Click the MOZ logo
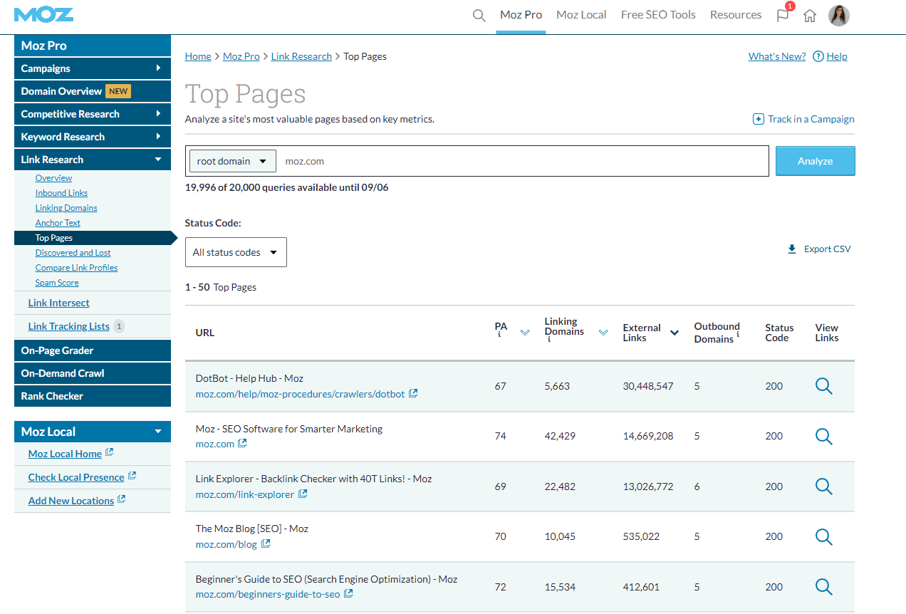906x614 pixels. point(44,14)
